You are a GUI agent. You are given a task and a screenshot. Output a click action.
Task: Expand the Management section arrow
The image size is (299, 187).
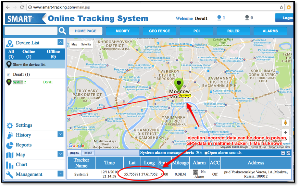pos(60,174)
